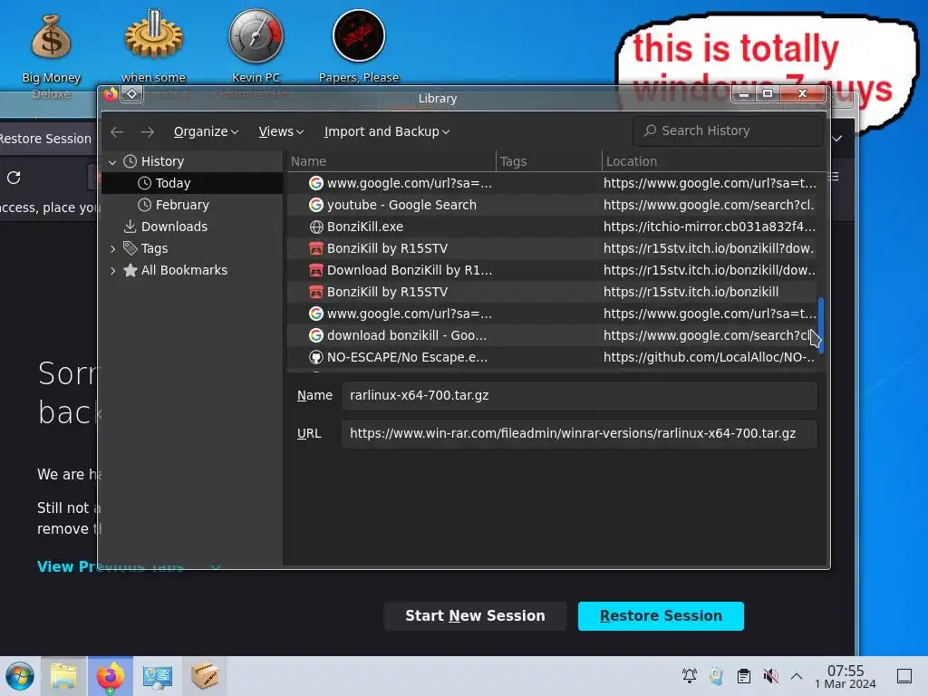Image resolution: width=928 pixels, height=696 pixels.
Task: Open Import and Backup dropdown
Action: [x=386, y=131]
